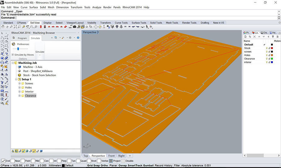Collapse the Machining Job tree node
This screenshot has height=168, width=281.
(x=13, y=63)
